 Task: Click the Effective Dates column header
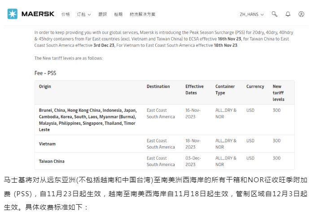click(194, 90)
